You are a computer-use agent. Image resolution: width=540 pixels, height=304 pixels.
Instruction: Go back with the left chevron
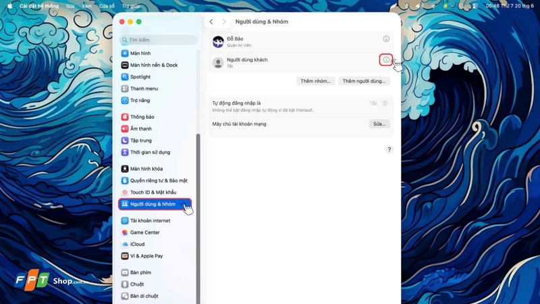[211, 22]
